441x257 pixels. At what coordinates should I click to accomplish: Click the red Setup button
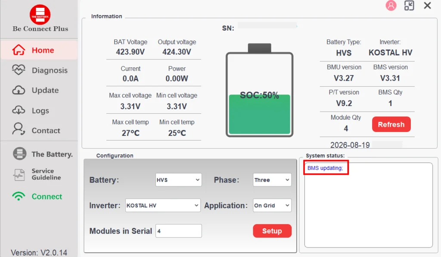[272, 231]
